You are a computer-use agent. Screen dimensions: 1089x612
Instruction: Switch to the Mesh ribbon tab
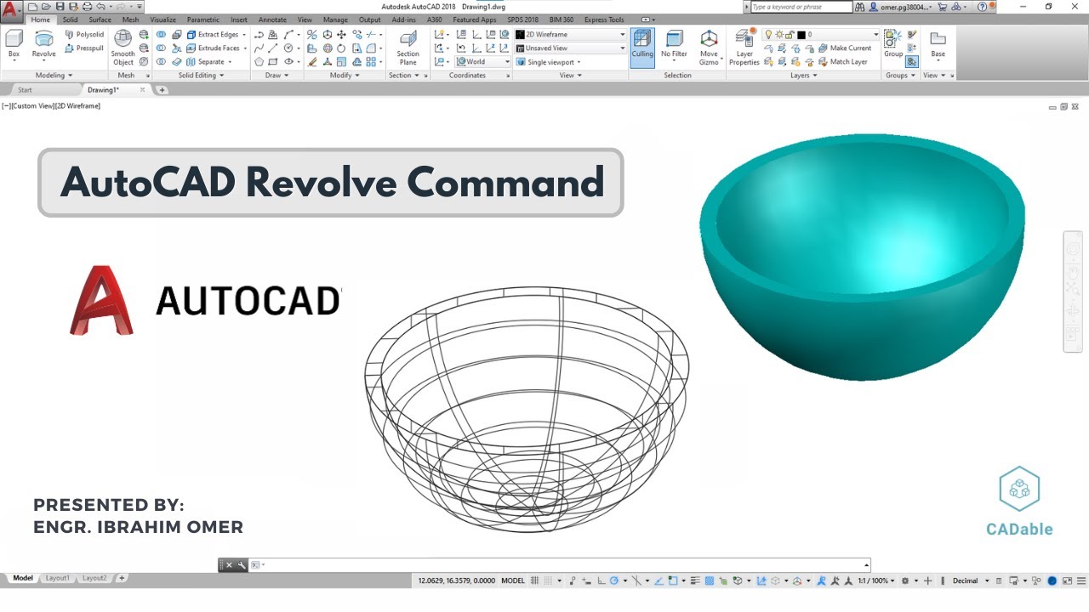pyautogui.click(x=130, y=20)
